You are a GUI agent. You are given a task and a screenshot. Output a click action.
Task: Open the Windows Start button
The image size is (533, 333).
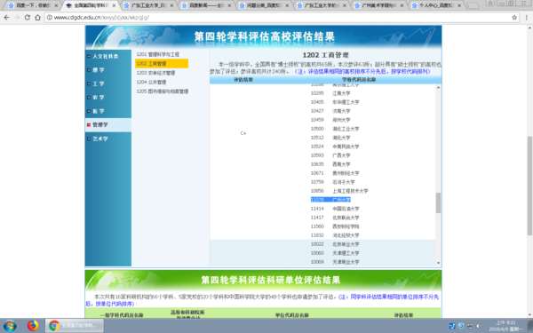click(9, 326)
